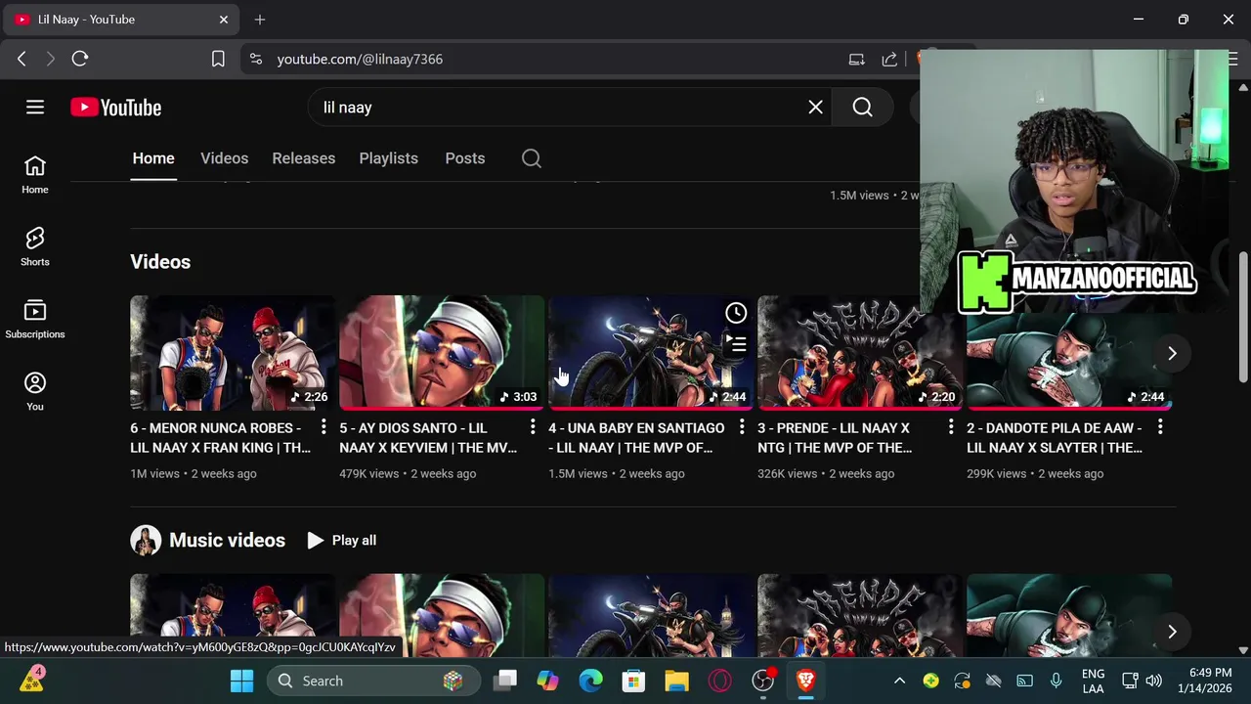Open the YouTube hamburger guide menu
Viewport: 1251px width, 704px height.
pos(35,108)
